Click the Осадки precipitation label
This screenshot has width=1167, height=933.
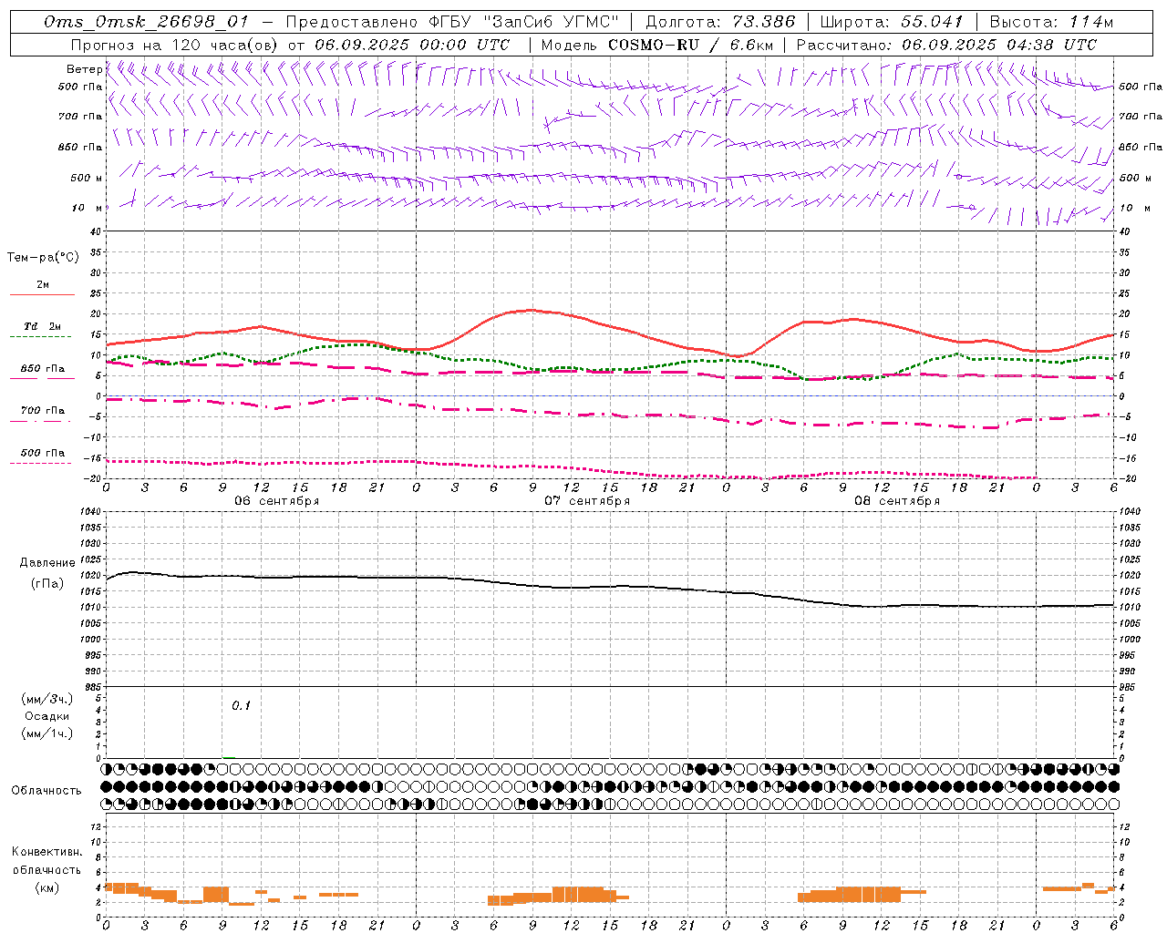pyautogui.click(x=47, y=716)
